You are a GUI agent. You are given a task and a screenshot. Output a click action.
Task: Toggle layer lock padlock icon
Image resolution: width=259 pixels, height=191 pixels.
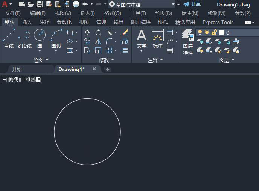(214, 33)
